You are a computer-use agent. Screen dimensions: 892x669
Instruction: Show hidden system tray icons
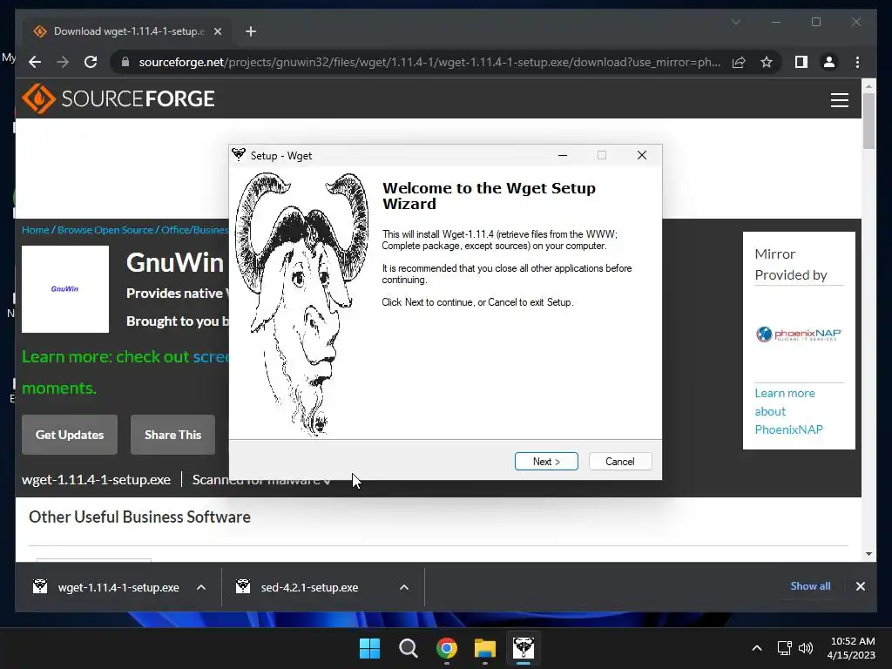click(x=757, y=648)
